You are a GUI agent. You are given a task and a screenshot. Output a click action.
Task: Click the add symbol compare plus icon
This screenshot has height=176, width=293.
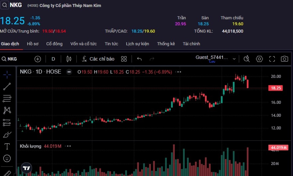(x=38, y=59)
